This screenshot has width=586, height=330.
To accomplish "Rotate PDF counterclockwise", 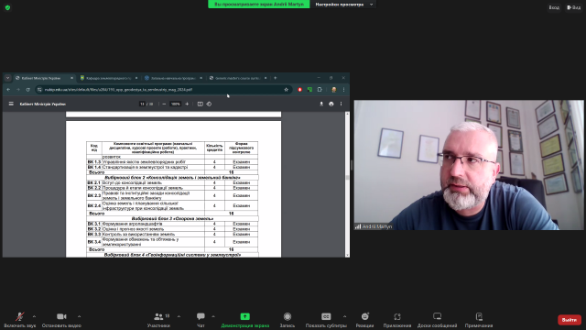I will point(209,104).
